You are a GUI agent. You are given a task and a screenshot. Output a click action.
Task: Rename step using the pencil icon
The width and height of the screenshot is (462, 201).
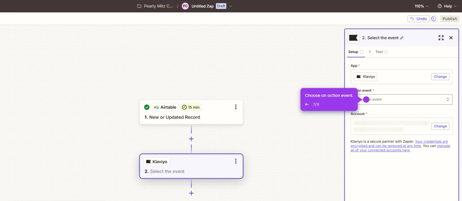click(402, 38)
